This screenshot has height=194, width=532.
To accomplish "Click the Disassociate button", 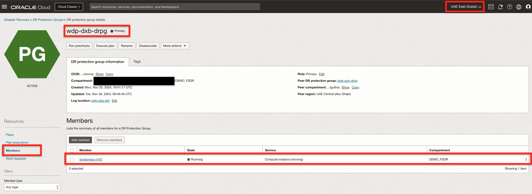I will click(x=148, y=46).
